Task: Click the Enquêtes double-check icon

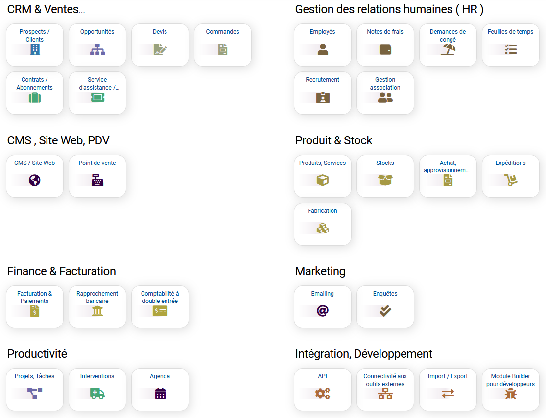Action: pos(385,311)
